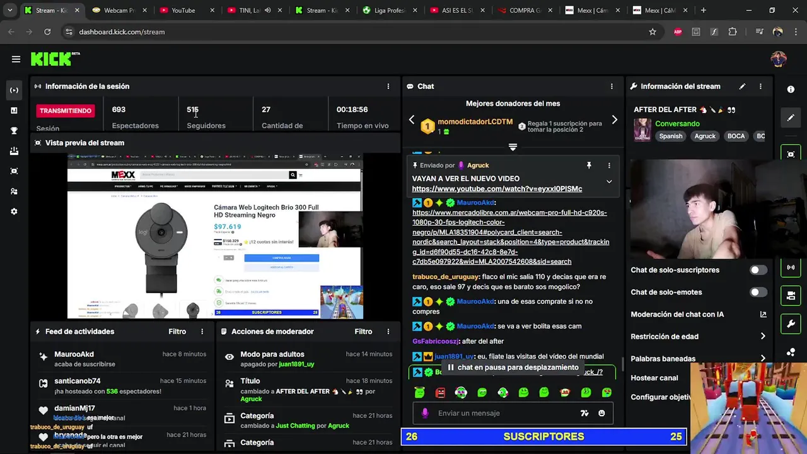Open pinned message three-dot options
This screenshot has width=807, height=454.
pos(609,165)
